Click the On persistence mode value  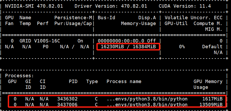80,41
